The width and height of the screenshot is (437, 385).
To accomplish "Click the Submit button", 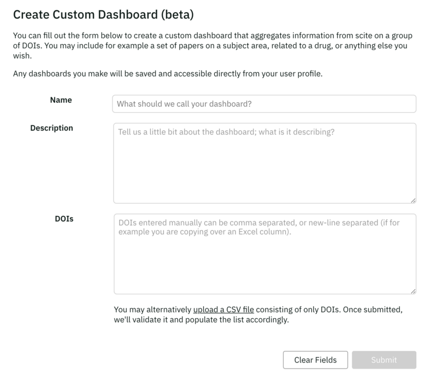I will pos(384,360).
